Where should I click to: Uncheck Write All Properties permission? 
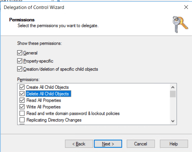click(22, 107)
